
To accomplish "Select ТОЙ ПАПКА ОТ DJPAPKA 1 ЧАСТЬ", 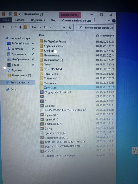I will [65, 142].
